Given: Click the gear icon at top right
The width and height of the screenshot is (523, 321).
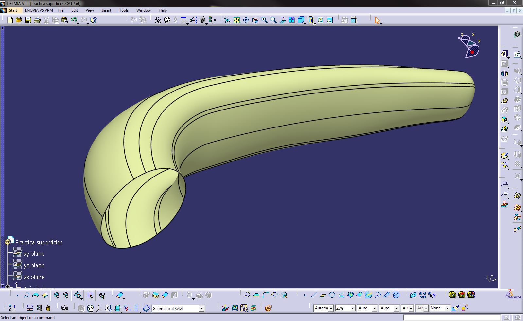Looking at the screenshot, I should click(517, 34).
